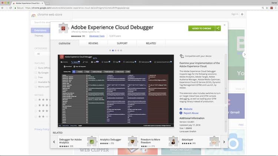Advance the background carousel with the right chevron
The width and height of the screenshot is (278, 156).
245,54
